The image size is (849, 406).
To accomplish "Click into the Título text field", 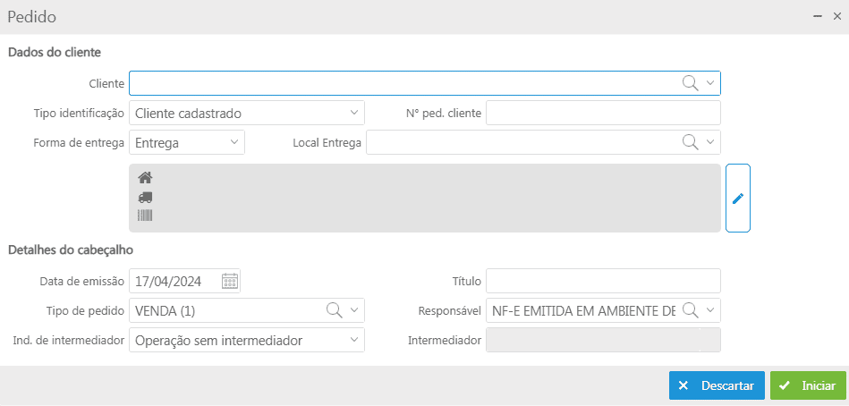I will point(602,281).
